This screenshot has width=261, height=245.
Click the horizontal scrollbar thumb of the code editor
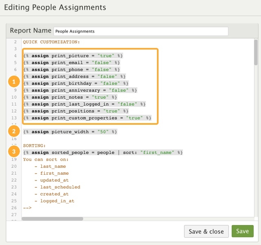(52, 219)
